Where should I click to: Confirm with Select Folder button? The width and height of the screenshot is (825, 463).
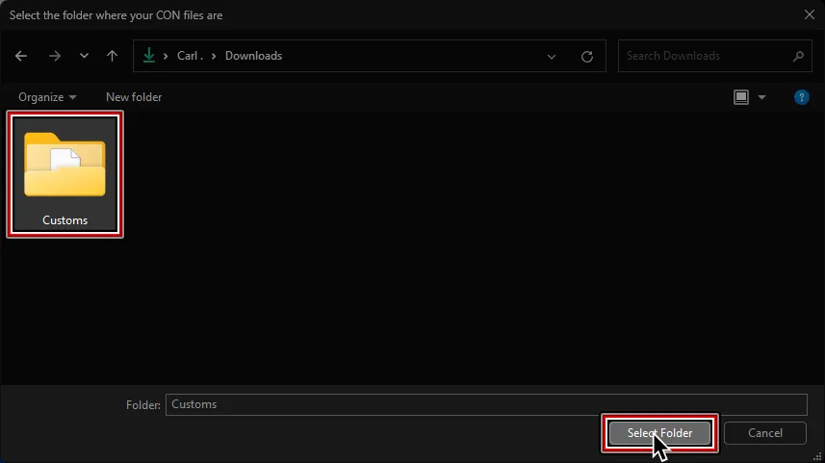[x=659, y=433]
